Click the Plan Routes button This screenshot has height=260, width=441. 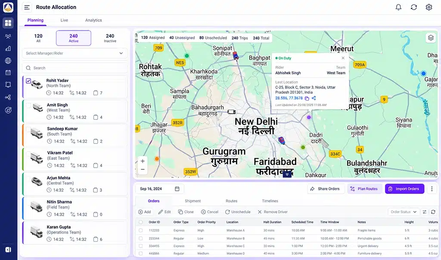tap(364, 189)
